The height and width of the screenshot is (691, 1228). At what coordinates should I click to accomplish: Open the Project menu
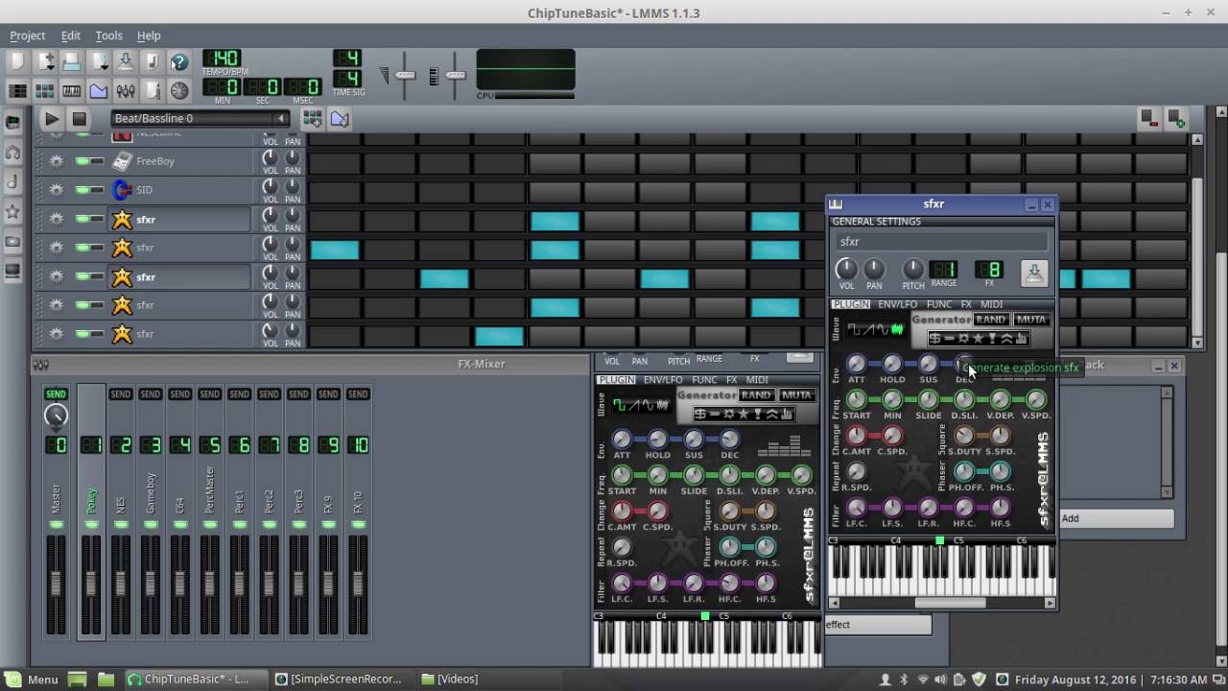pyautogui.click(x=27, y=36)
